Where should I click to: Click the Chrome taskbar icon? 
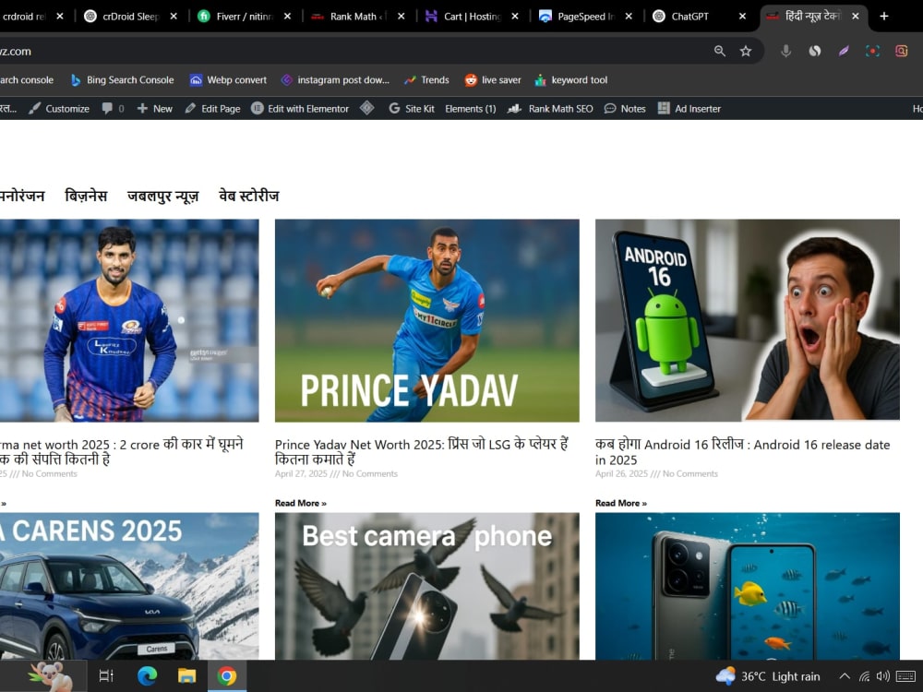pos(227,676)
